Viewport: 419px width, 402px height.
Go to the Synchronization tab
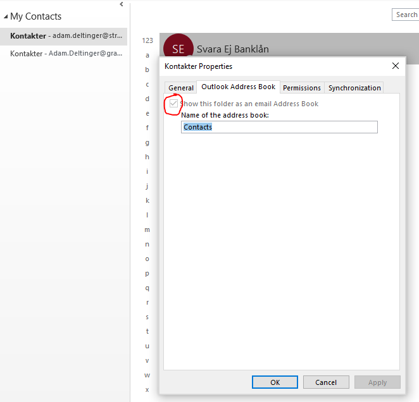354,88
